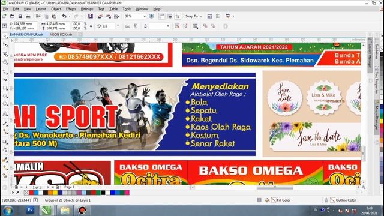Viewport: 384px width, 216px height.
Task: Select the Text tool in the toolbox
Action: (x=5, y=113)
